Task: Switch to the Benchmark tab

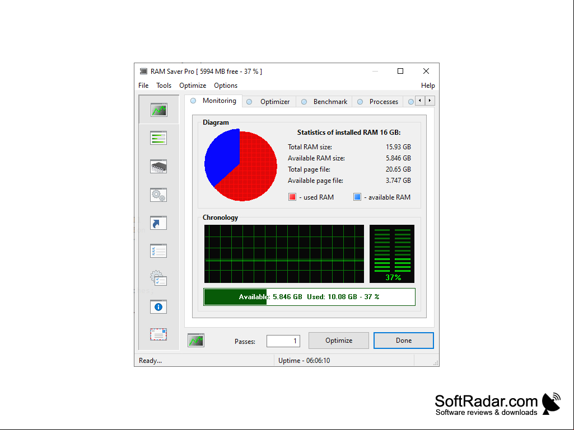Action: pyautogui.click(x=324, y=102)
